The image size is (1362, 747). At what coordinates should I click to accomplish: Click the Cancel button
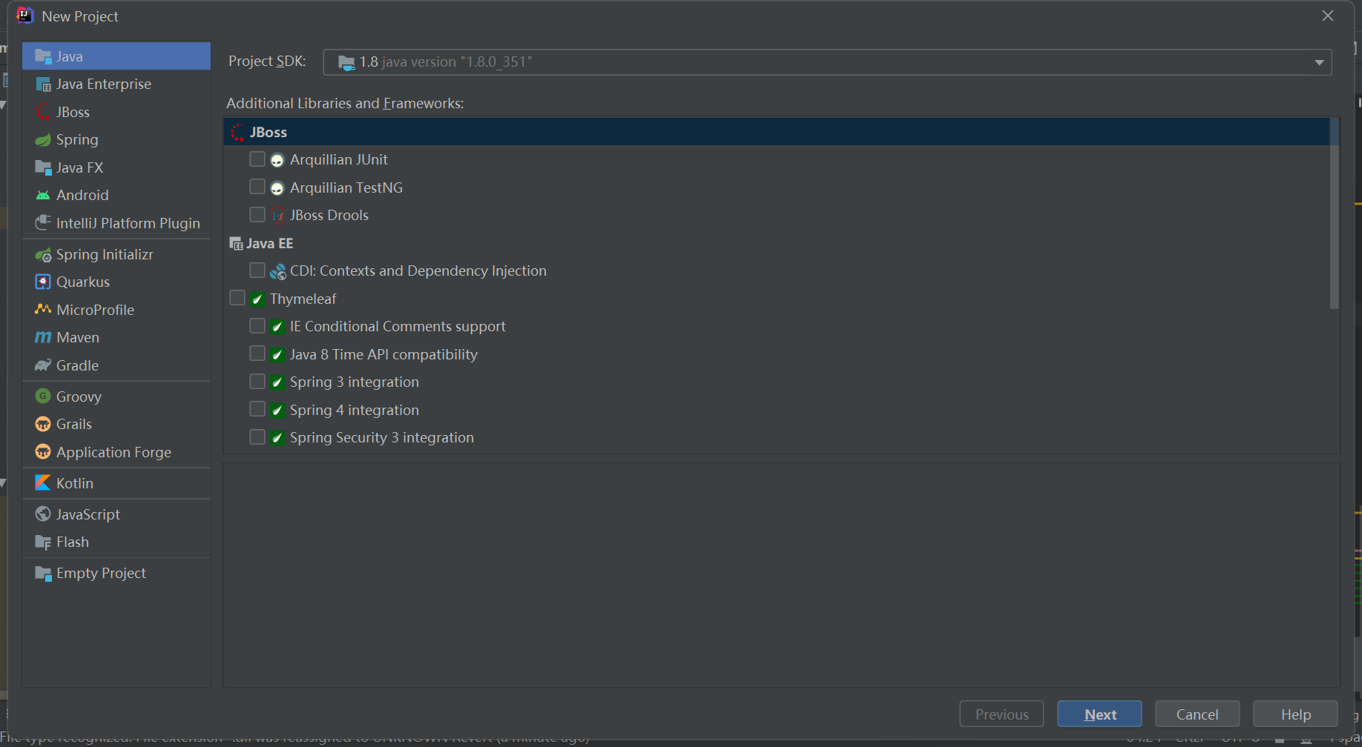coord(1197,714)
